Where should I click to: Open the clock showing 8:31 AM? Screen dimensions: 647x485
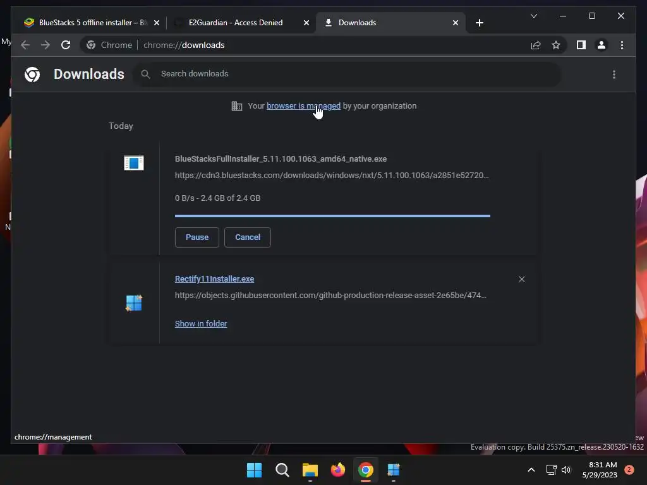point(600,470)
